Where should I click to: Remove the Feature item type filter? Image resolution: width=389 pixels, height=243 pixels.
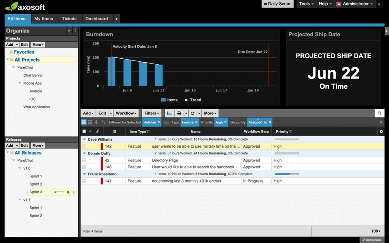[196, 122]
